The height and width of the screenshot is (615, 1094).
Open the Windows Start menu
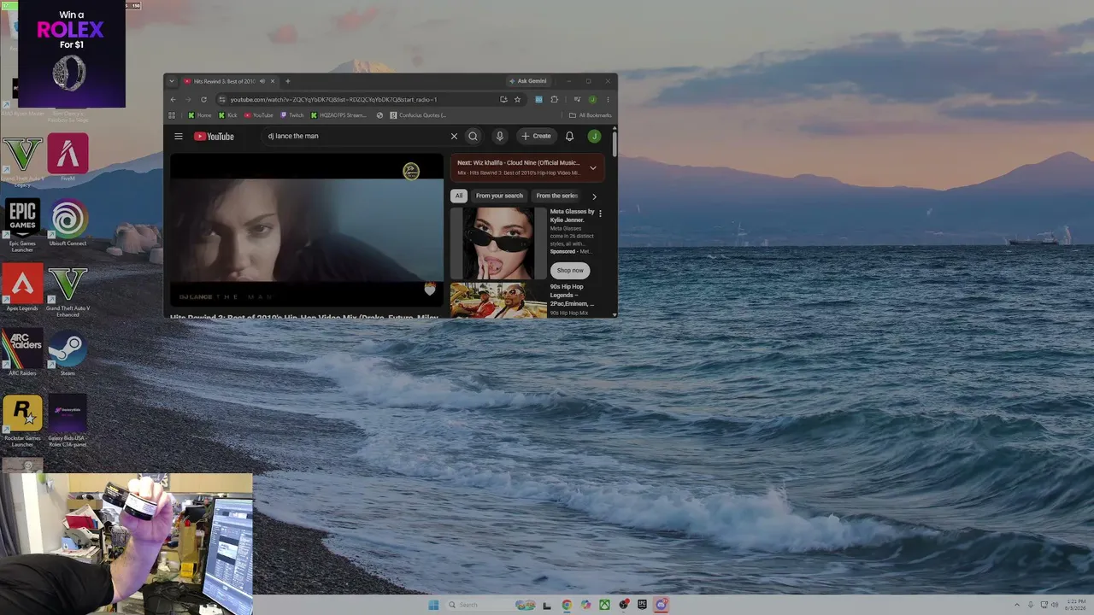click(433, 605)
